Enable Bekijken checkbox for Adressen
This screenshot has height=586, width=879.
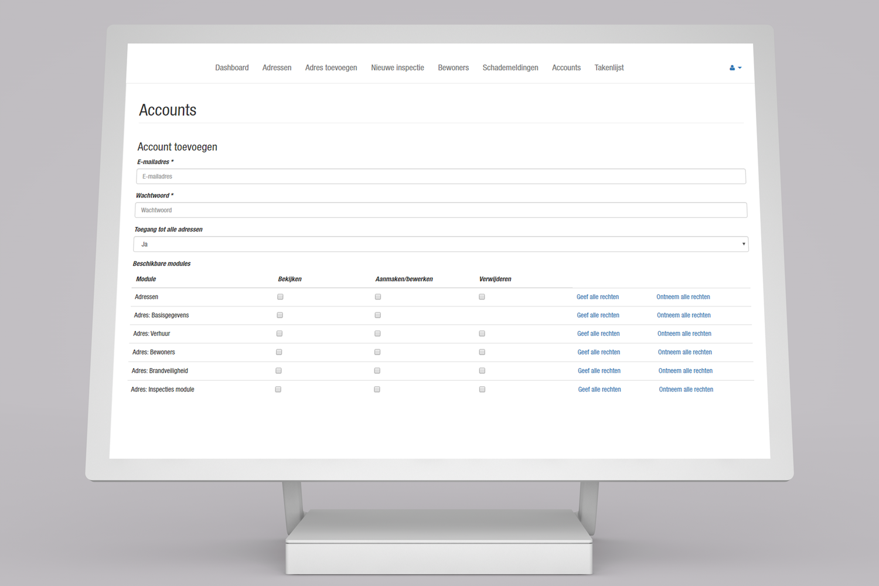click(280, 297)
